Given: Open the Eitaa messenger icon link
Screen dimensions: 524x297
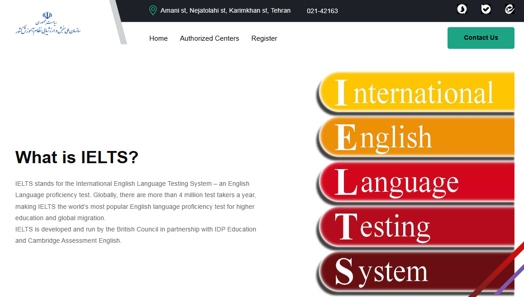Looking at the screenshot, I should point(510,9).
